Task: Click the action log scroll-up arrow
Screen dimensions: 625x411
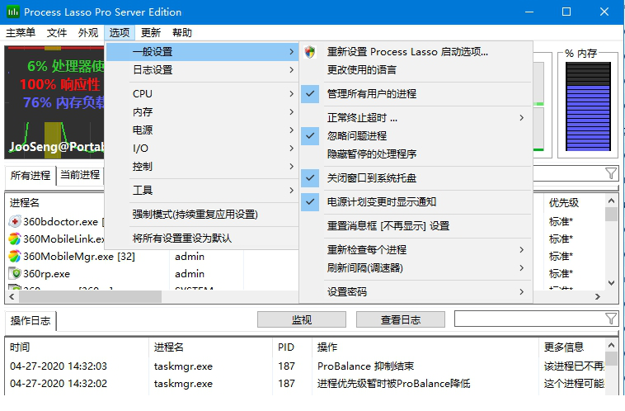Action: pos(611,344)
